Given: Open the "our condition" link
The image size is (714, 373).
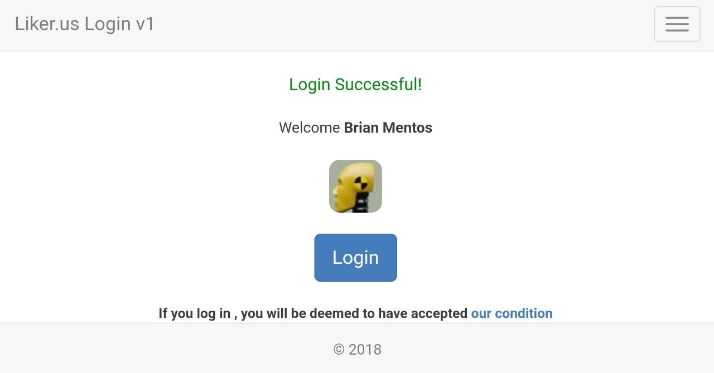Looking at the screenshot, I should point(512,313).
